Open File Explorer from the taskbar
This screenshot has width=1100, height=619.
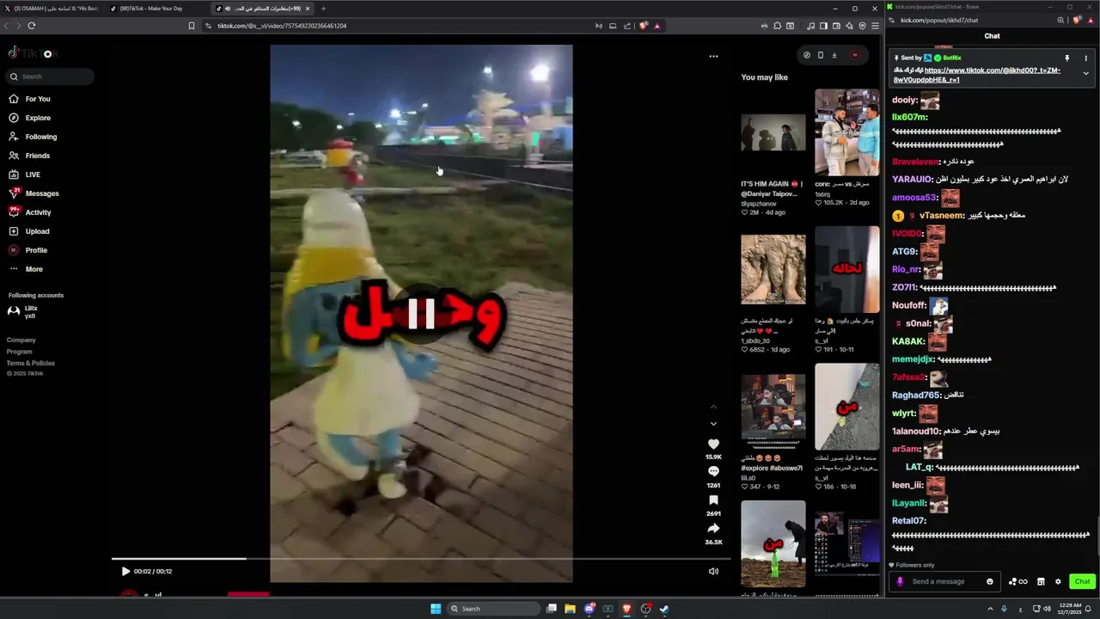[570, 609]
